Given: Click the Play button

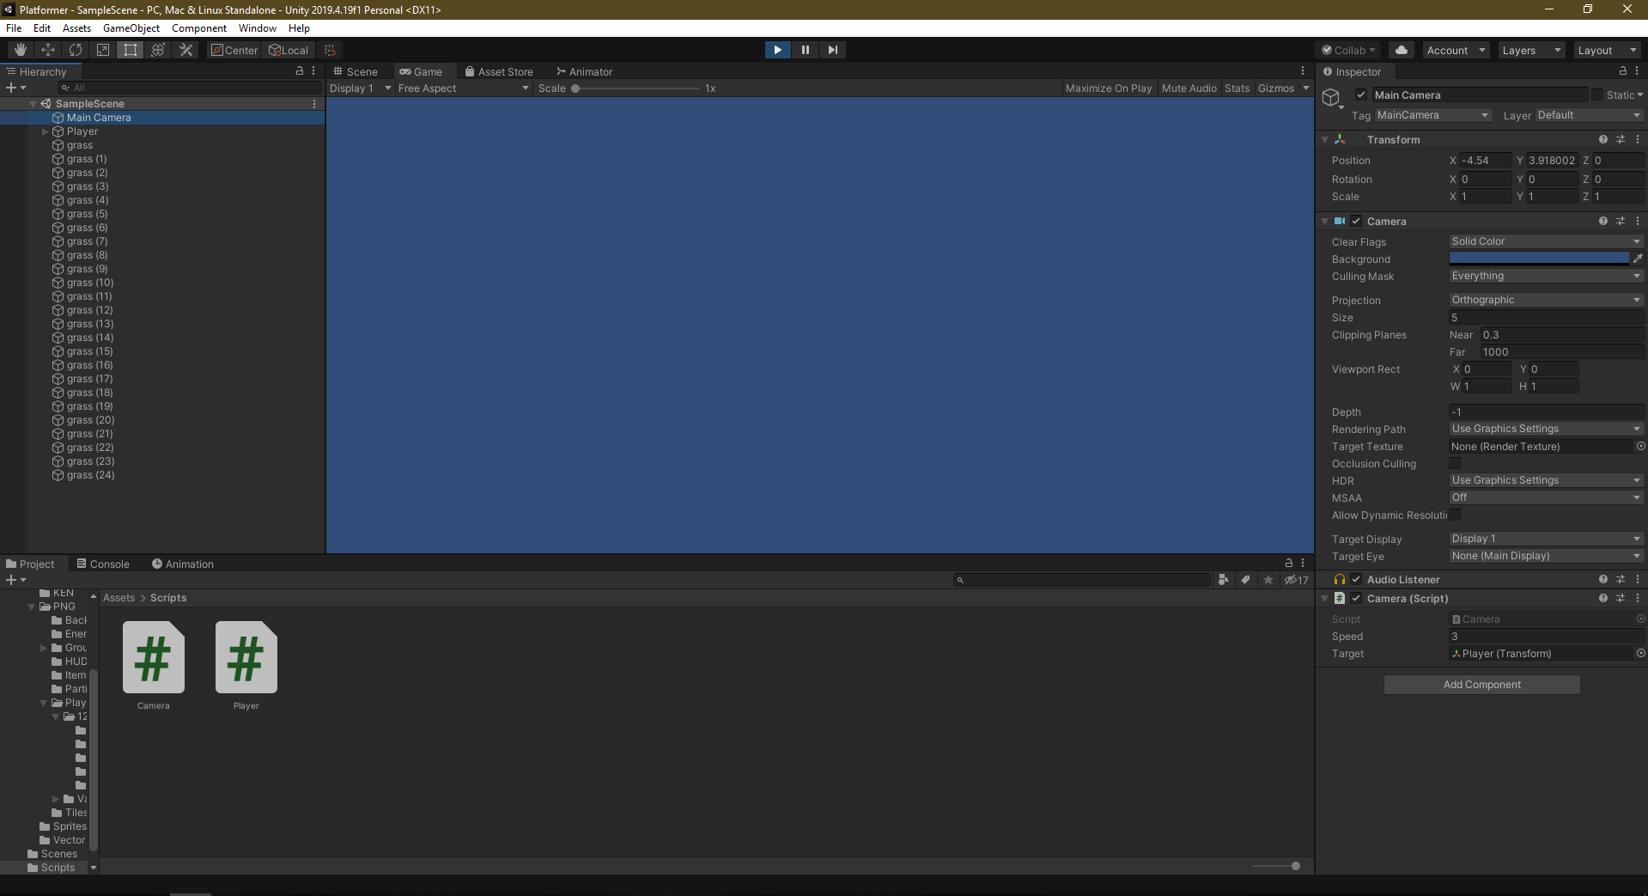Looking at the screenshot, I should click(x=777, y=50).
